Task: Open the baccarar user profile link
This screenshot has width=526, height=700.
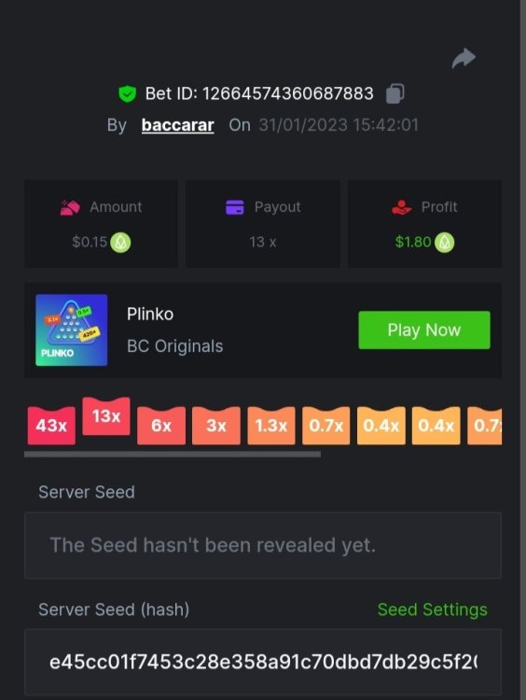Action: (x=177, y=125)
